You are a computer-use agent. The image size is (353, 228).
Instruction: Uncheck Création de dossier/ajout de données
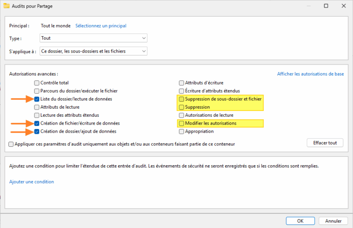[37, 131]
